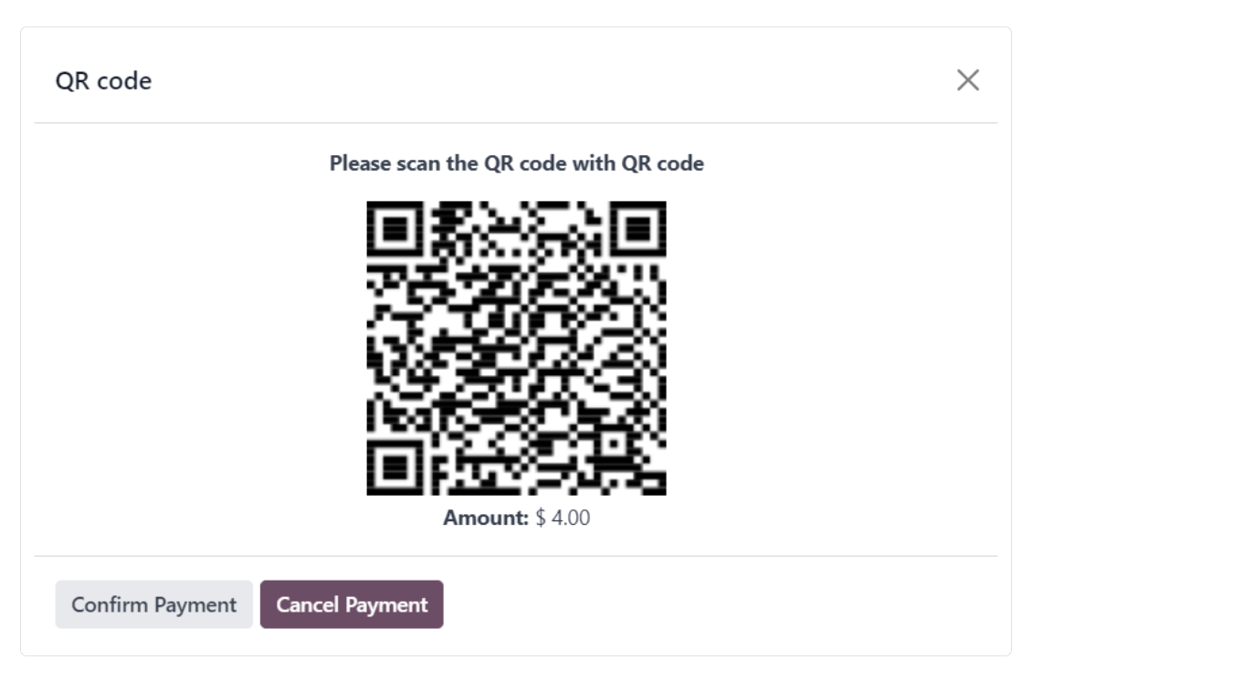Viewport: 1242px width, 681px height.
Task: Click the Amount: $4.00 label
Action: pos(516,516)
